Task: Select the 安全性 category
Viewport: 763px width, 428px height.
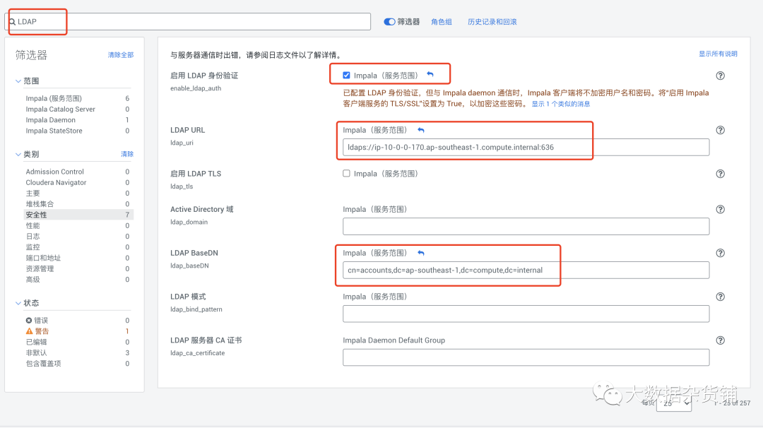Action: tap(78, 215)
